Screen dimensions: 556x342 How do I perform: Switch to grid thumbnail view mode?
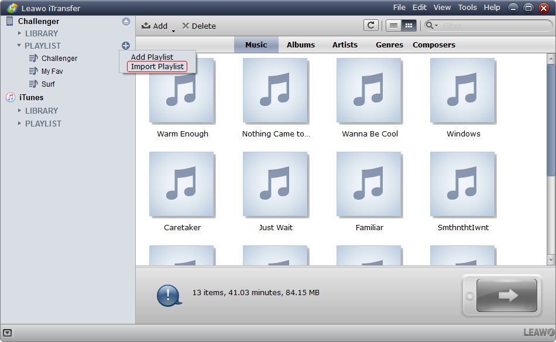[409, 26]
